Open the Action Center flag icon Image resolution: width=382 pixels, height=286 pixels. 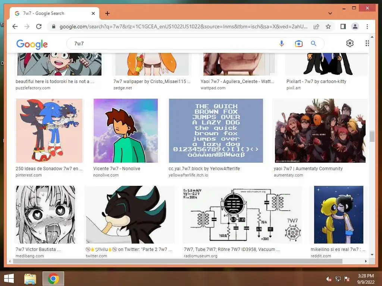coord(347,279)
